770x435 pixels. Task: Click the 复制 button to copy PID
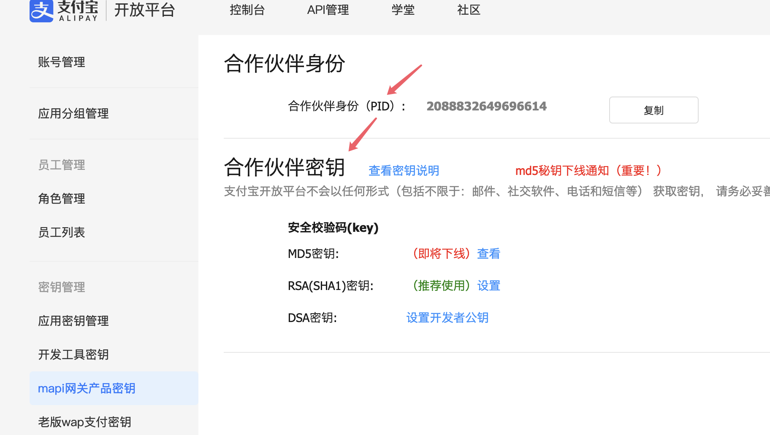click(653, 110)
